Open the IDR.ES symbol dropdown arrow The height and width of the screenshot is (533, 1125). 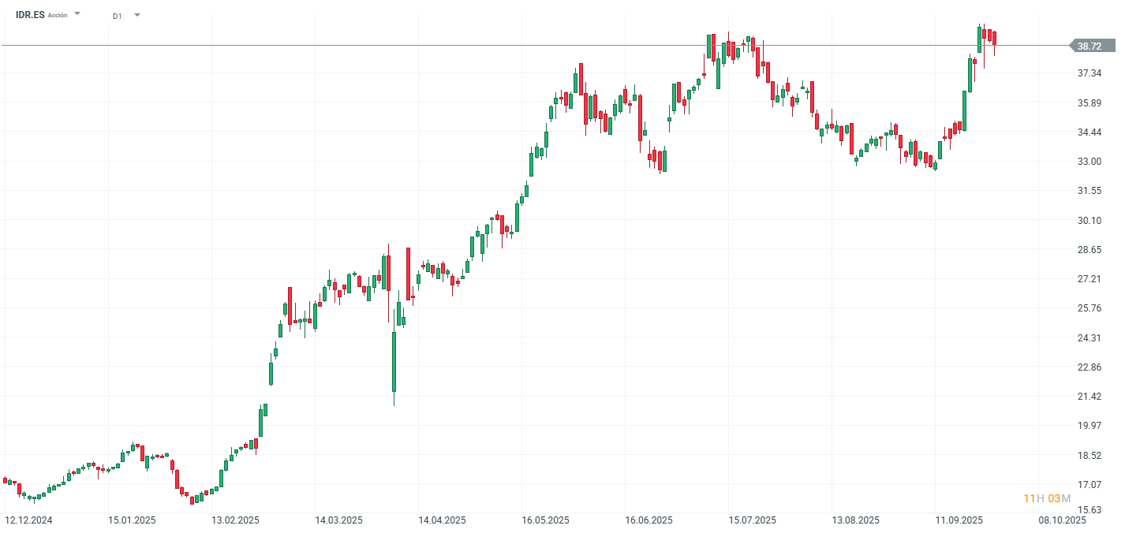tap(77, 14)
